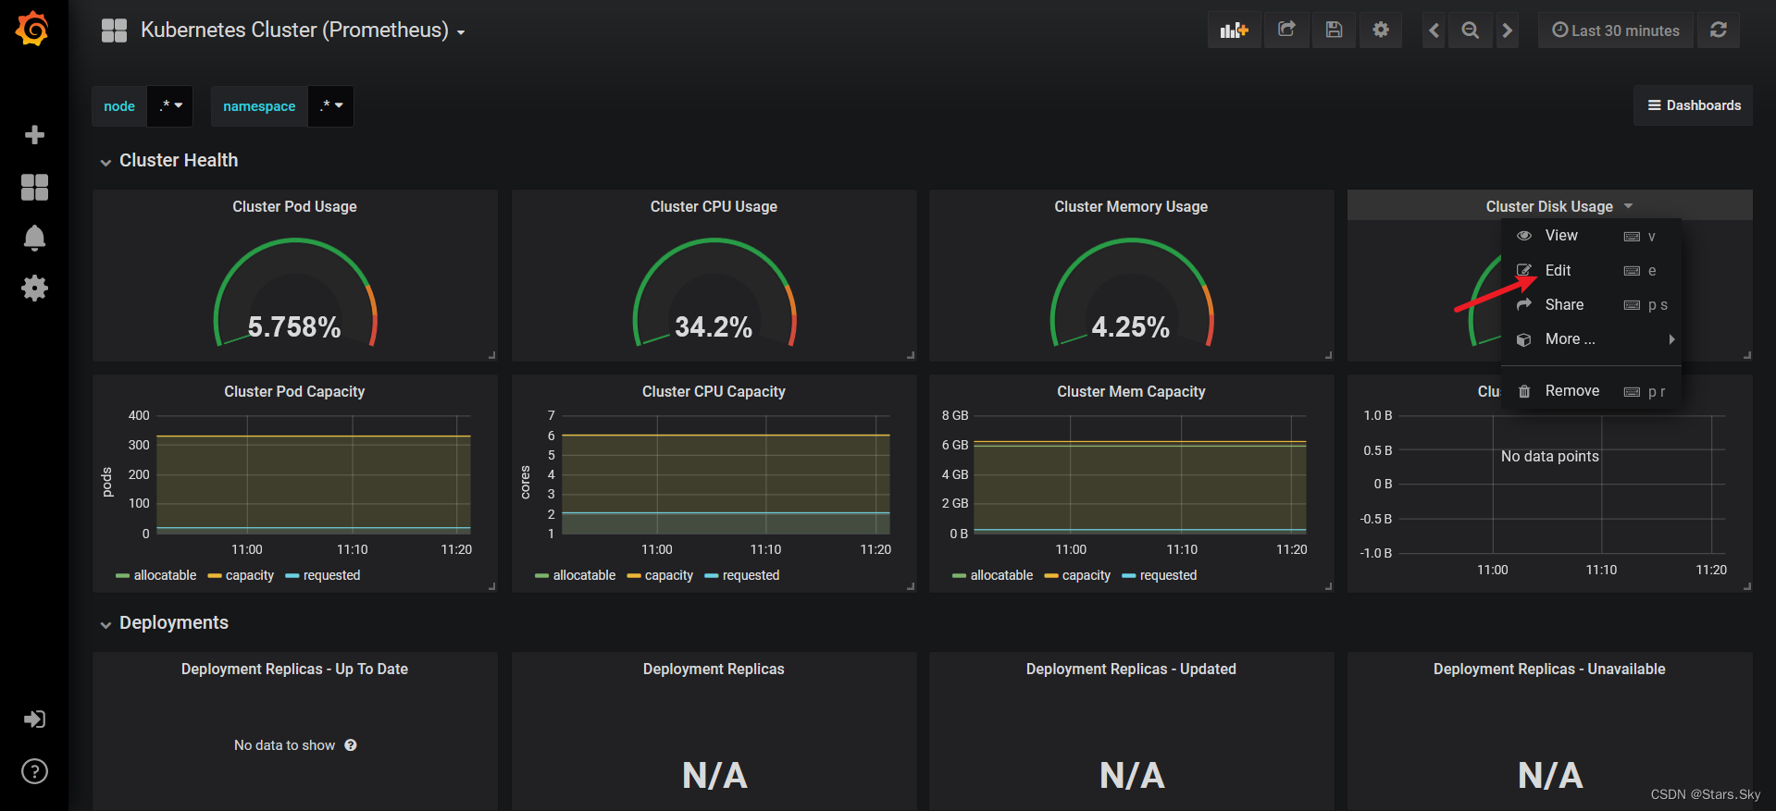Open the Dashboards grid icon in sidebar
The width and height of the screenshot is (1776, 811).
(34, 188)
